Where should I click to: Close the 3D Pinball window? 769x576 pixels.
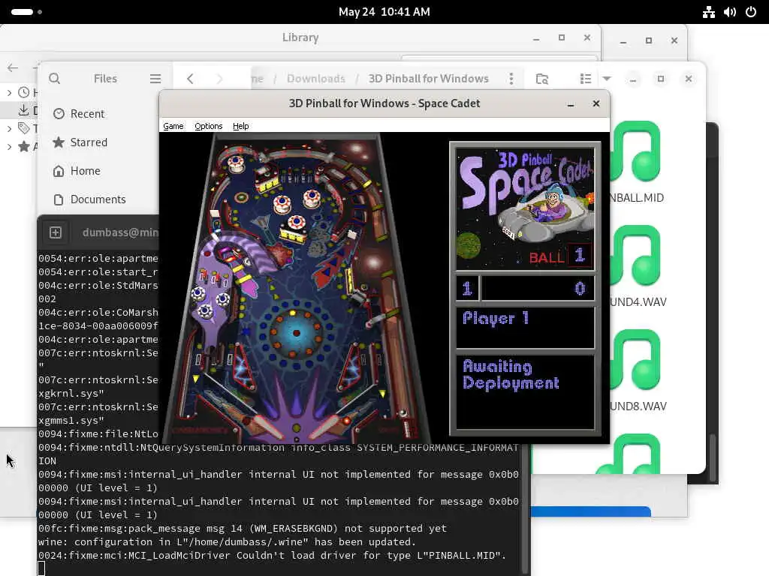596,103
